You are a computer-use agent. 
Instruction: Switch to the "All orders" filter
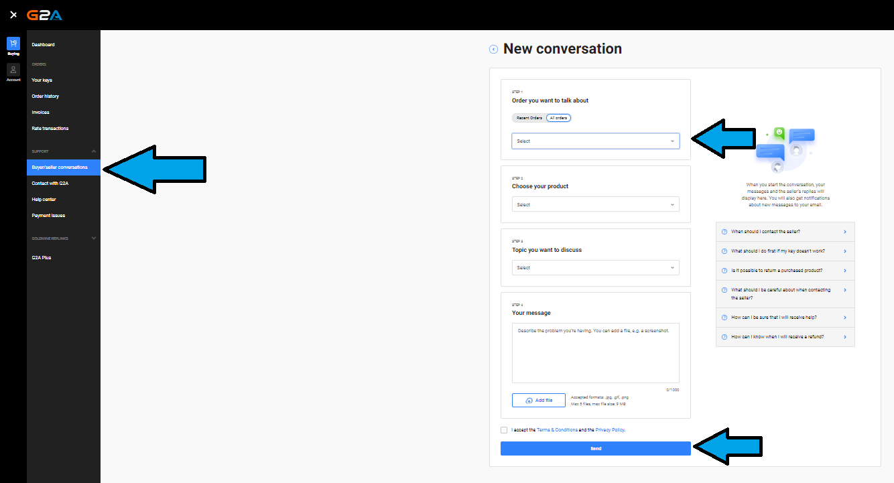558,117
